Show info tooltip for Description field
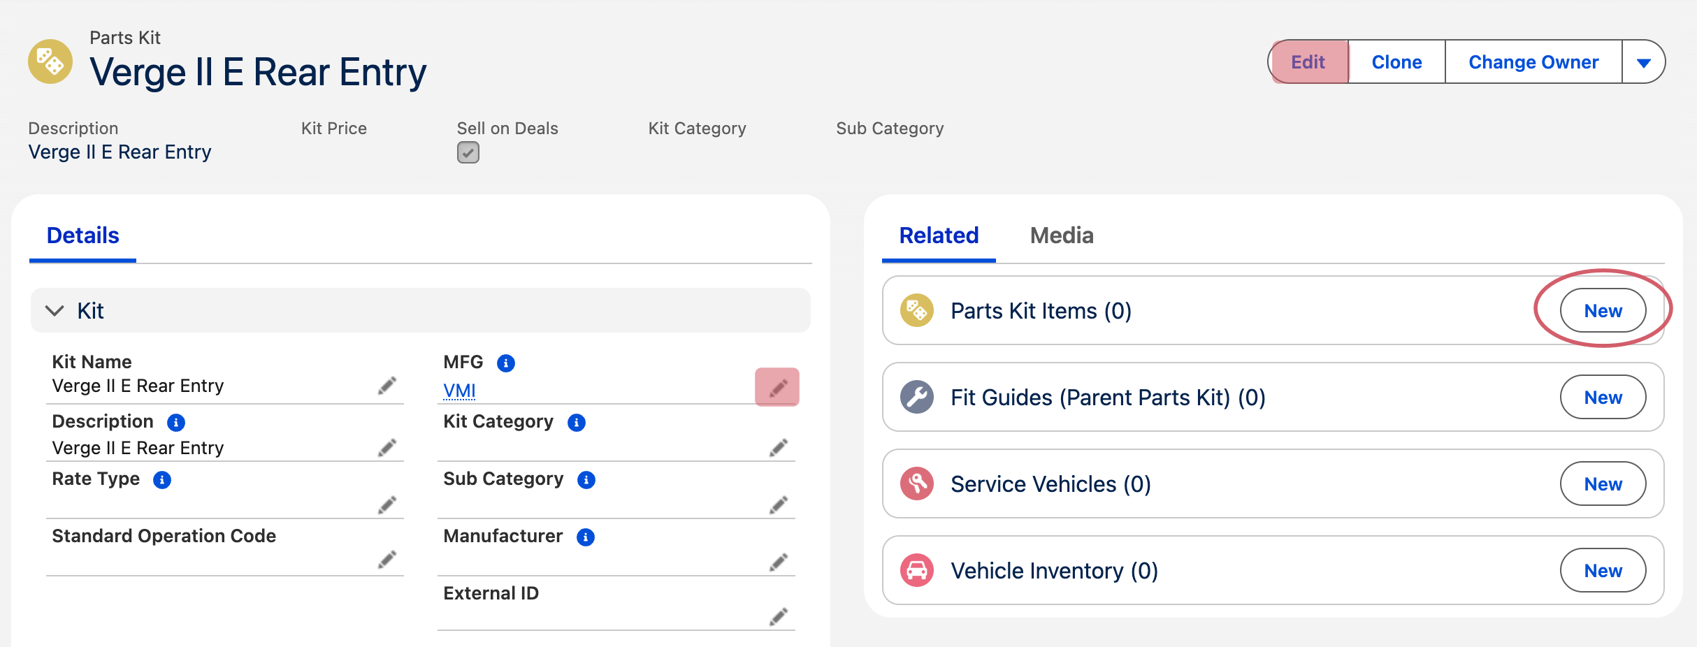Image resolution: width=1697 pixels, height=647 pixels. (176, 423)
